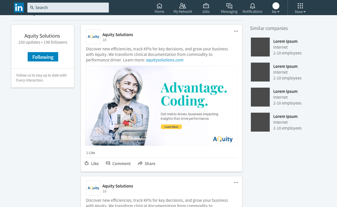
Task: Toggle the Following button
Action: (43, 57)
